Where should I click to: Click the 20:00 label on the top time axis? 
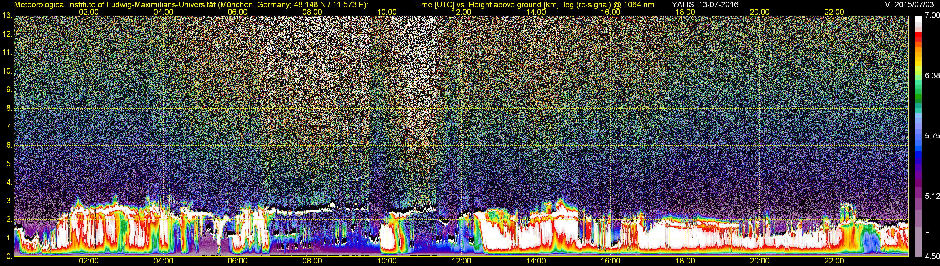click(760, 12)
